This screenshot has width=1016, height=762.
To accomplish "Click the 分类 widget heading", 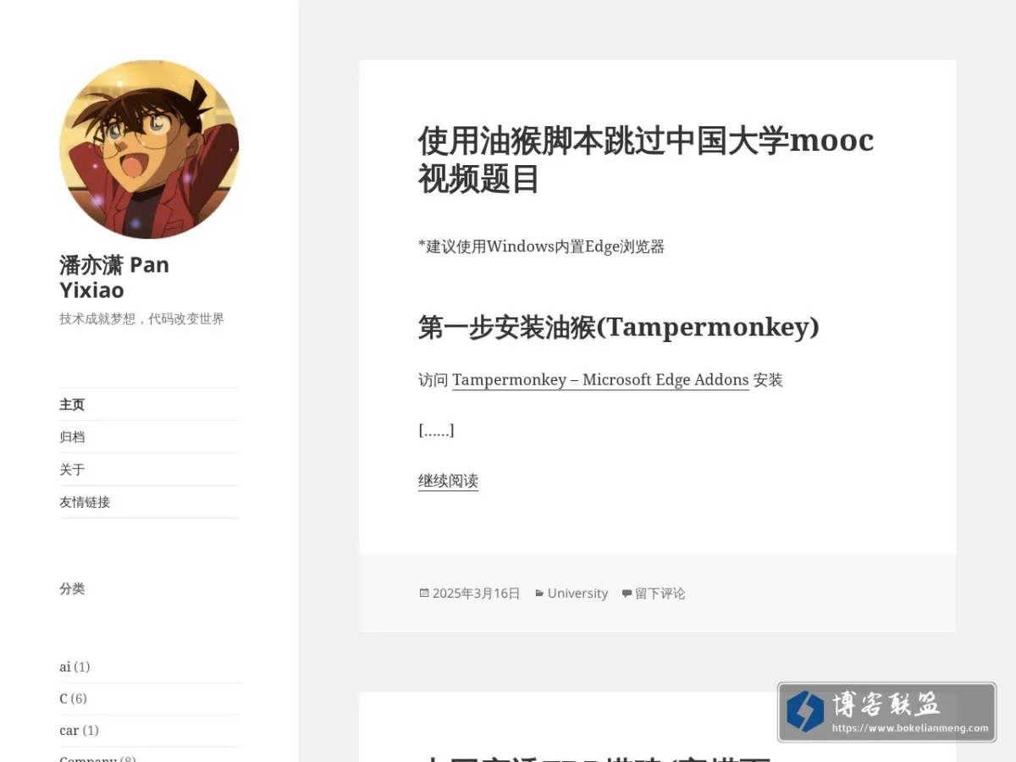I will [x=72, y=588].
